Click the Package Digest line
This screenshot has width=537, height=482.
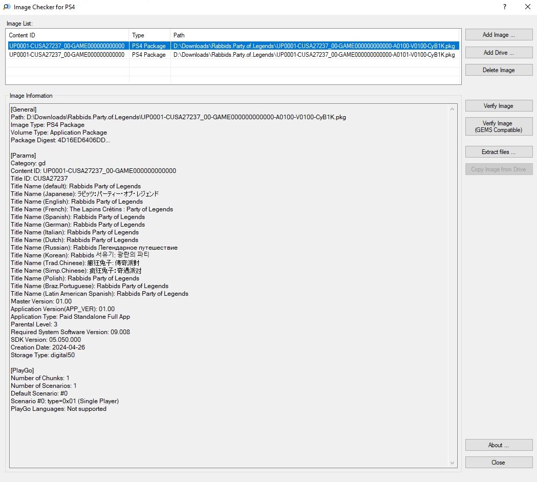tap(60, 140)
